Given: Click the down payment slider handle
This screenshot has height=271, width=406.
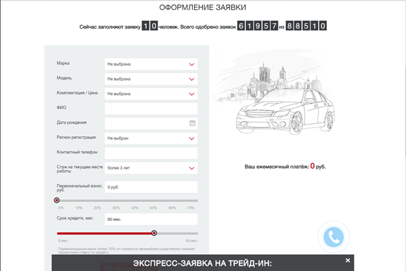Looking at the screenshot, I should click(57, 201).
